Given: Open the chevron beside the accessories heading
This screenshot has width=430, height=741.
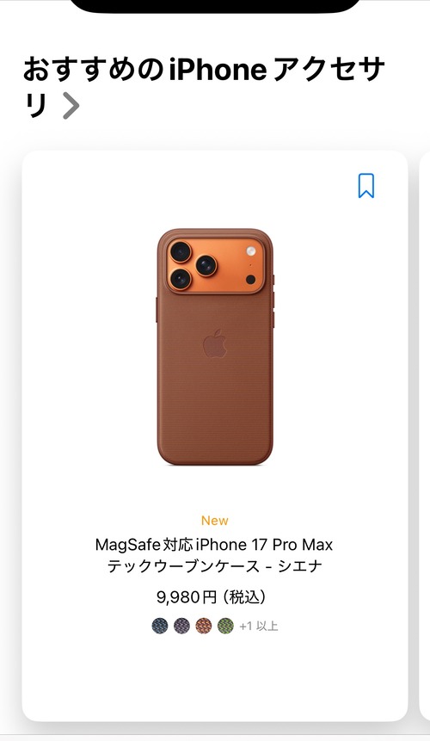Looking at the screenshot, I should click(x=71, y=107).
